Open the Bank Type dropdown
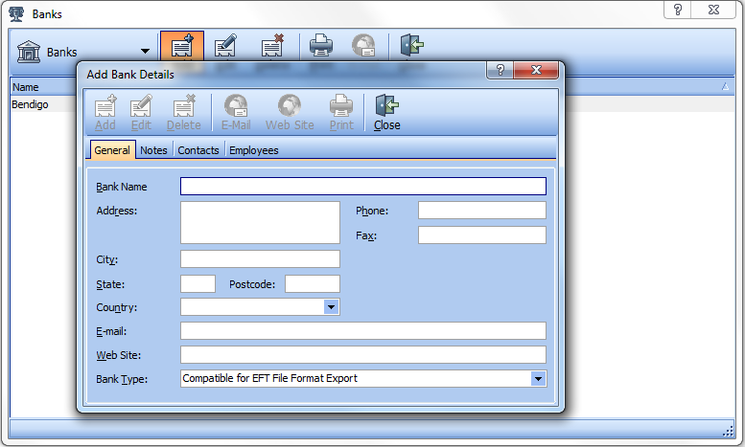The width and height of the screenshot is (745, 447). [538, 379]
